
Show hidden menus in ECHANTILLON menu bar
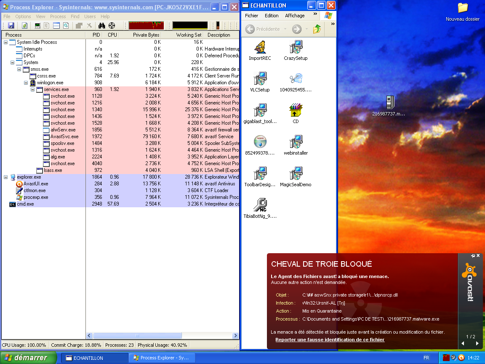(x=315, y=14)
